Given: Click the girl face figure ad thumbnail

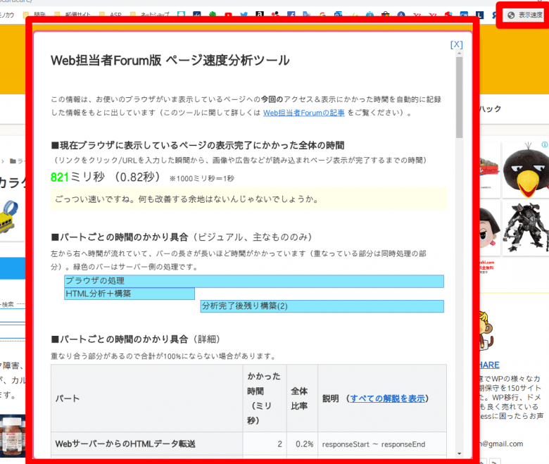Looking at the screenshot, I should point(489,228).
